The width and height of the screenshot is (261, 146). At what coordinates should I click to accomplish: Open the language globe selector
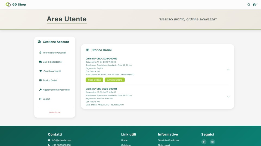tap(255, 5)
